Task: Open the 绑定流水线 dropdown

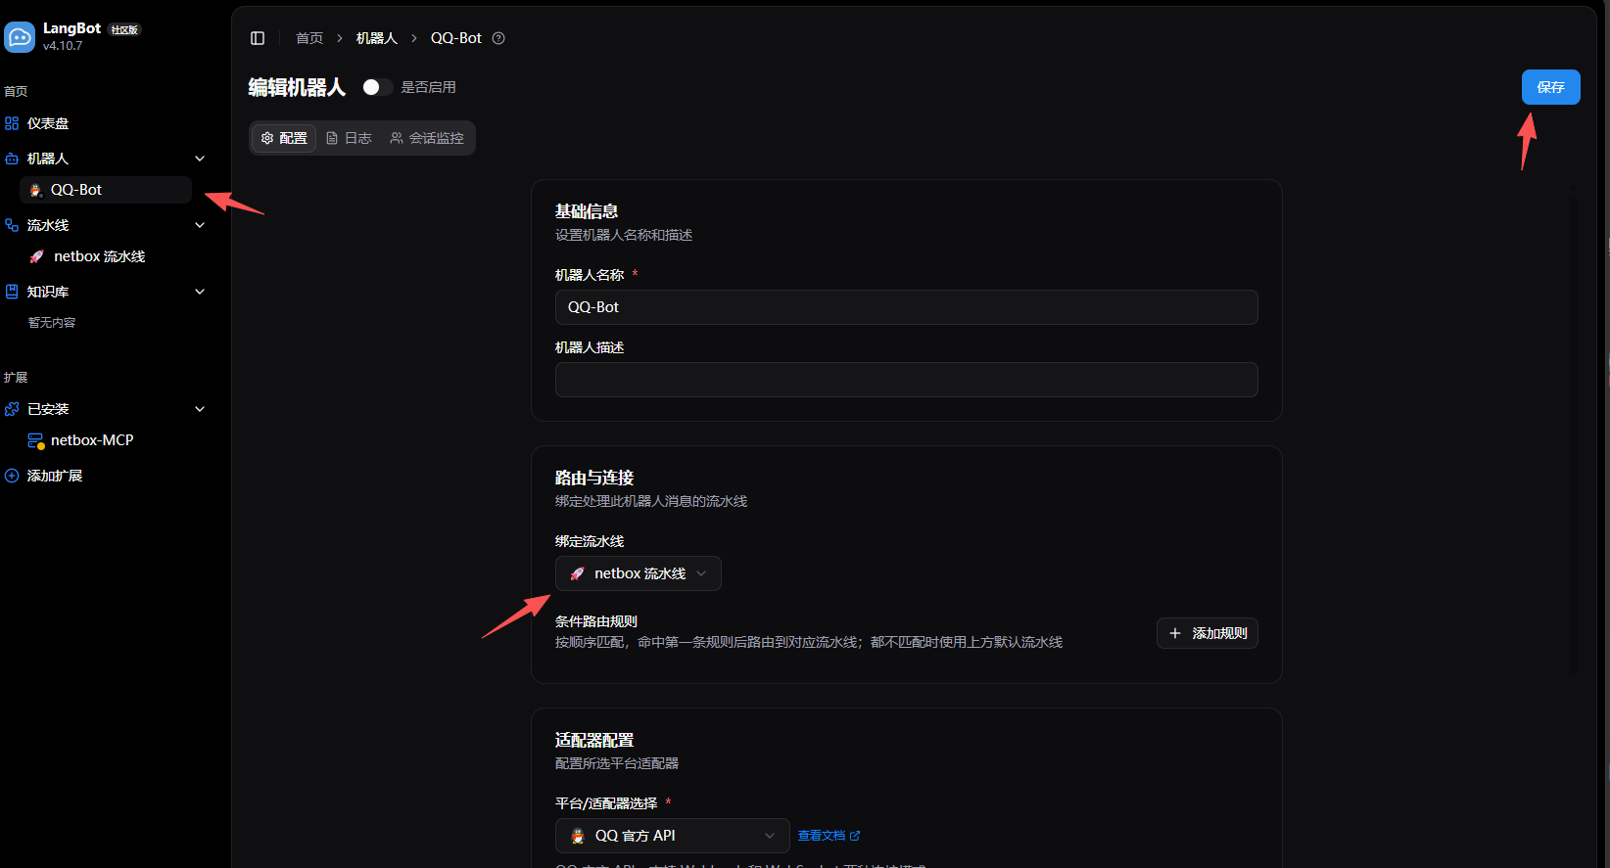Action: pyautogui.click(x=639, y=573)
